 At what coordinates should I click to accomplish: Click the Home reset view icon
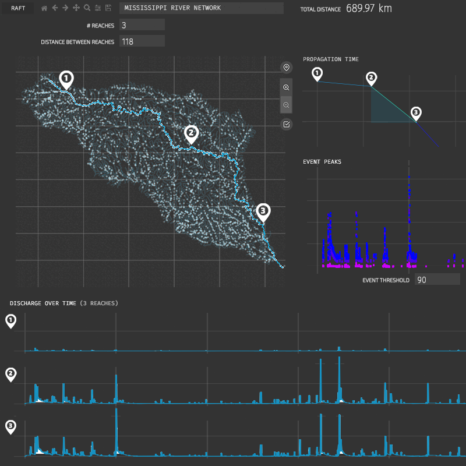44,8
